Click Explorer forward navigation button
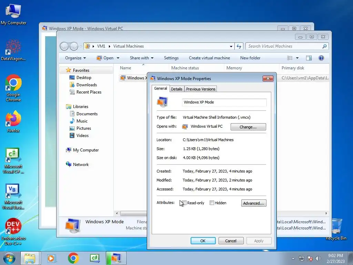 click(74, 46)
